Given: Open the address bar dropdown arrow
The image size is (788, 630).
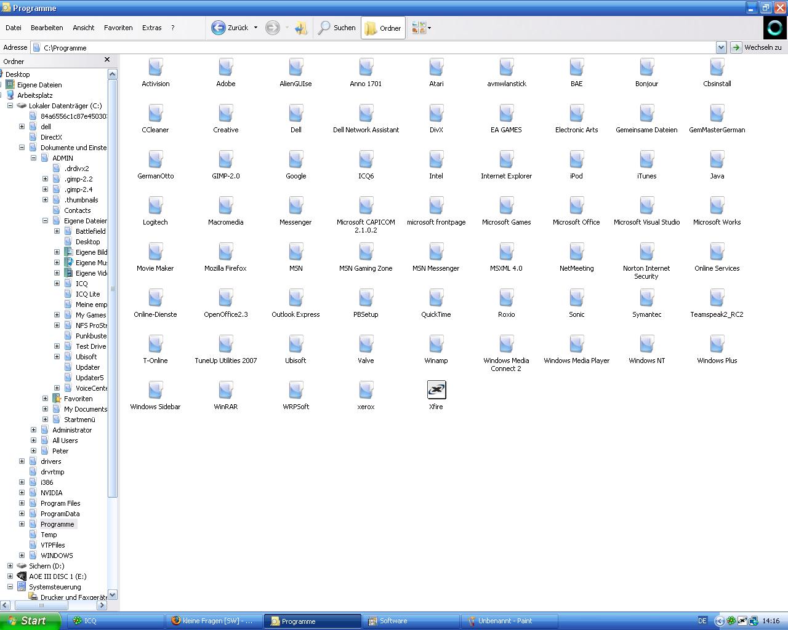Looking at the screenshot, I should [x=721, y=47].
